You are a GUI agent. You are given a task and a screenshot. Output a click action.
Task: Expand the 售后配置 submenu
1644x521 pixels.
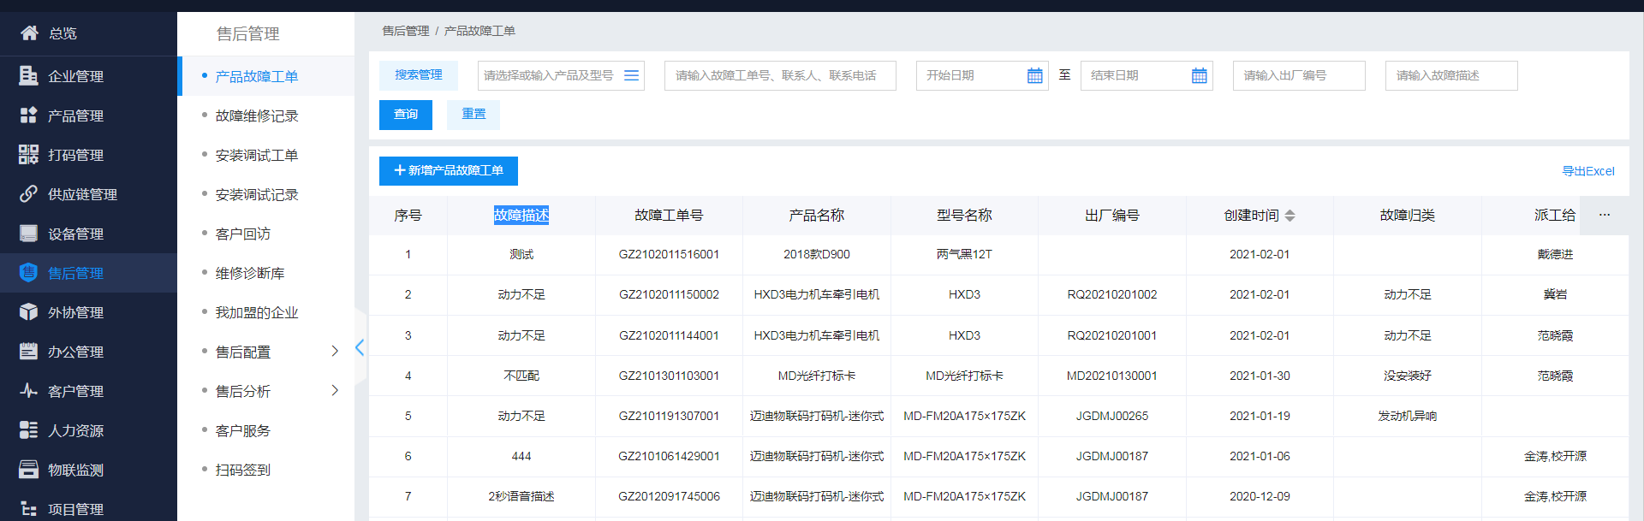point(335,351)
